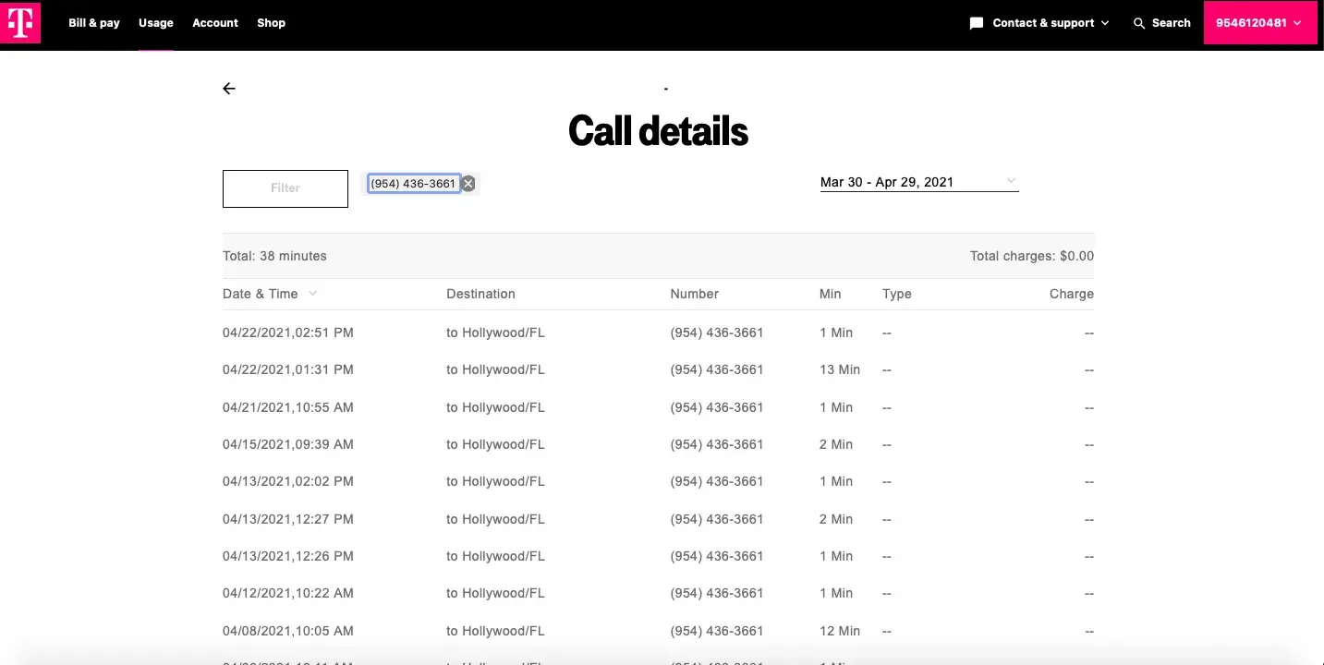The image size is (1324, 665).
Task: Click the T-Mobile logo icon
Action: pos(20,22)
